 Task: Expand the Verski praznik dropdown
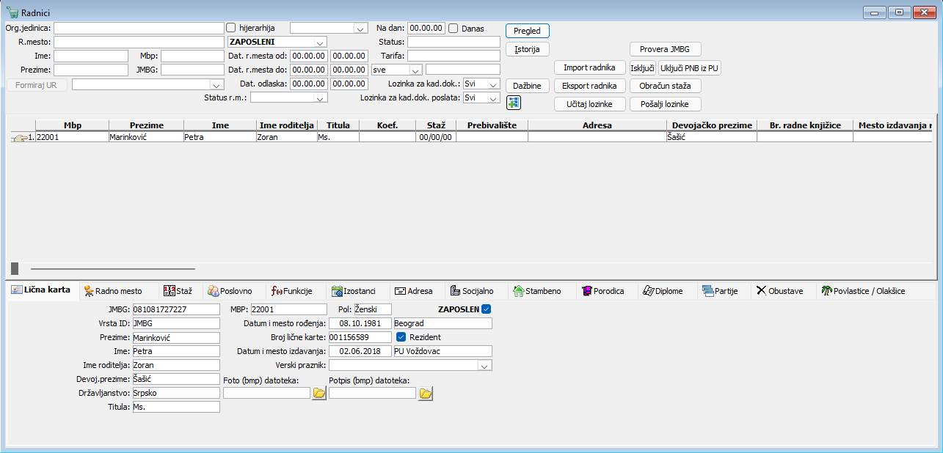(x=484, y=365)
